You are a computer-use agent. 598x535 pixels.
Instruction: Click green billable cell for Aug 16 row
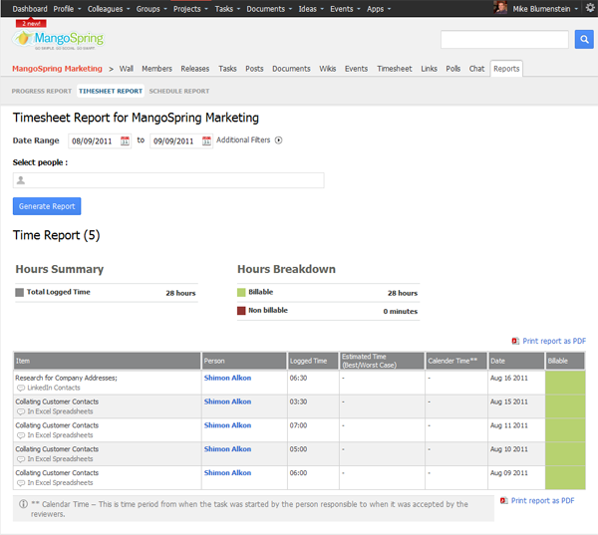(565, 383)
